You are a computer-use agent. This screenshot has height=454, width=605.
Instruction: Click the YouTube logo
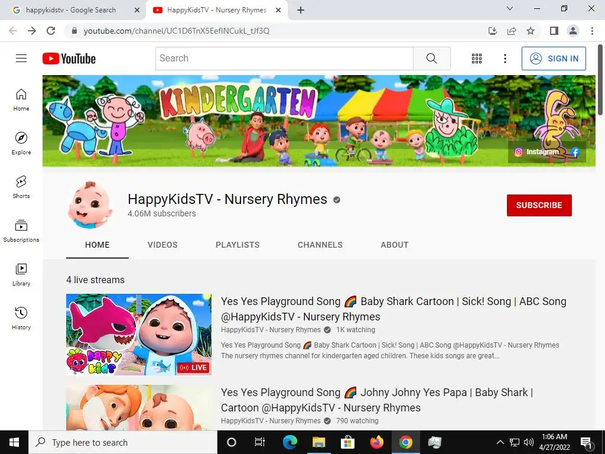click(x=69, y=59)
